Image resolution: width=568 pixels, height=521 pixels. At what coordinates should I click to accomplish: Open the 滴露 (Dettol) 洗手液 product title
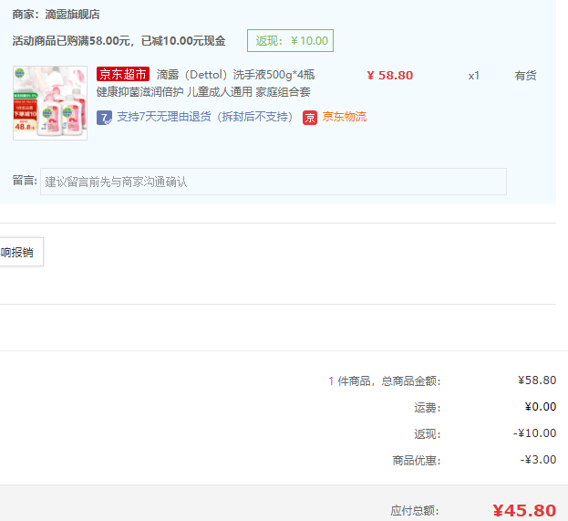(x=235, y=75)
